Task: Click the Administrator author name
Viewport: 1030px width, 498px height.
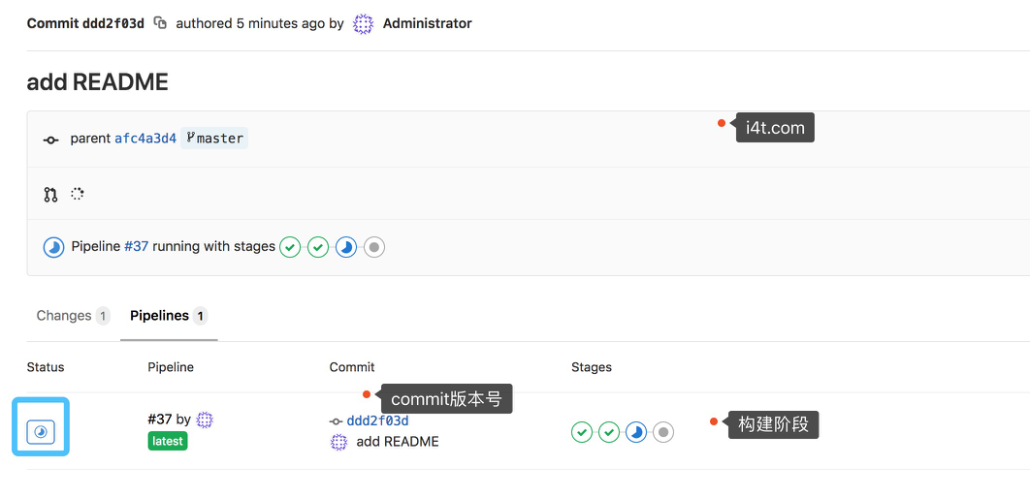Action: (x=427, y=23)
